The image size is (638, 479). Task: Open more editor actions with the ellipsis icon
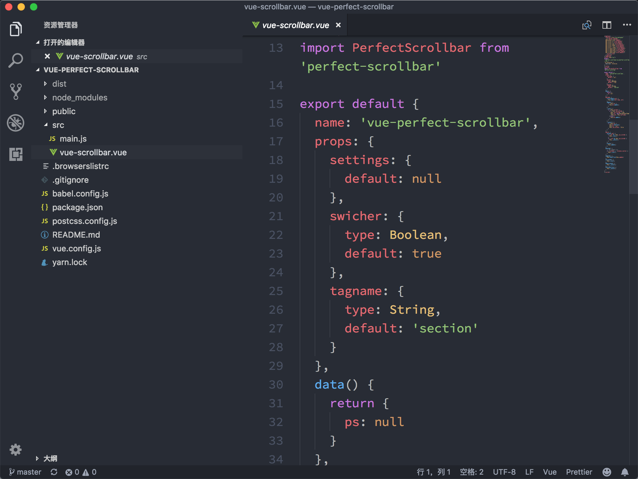(x=626, y=25)
